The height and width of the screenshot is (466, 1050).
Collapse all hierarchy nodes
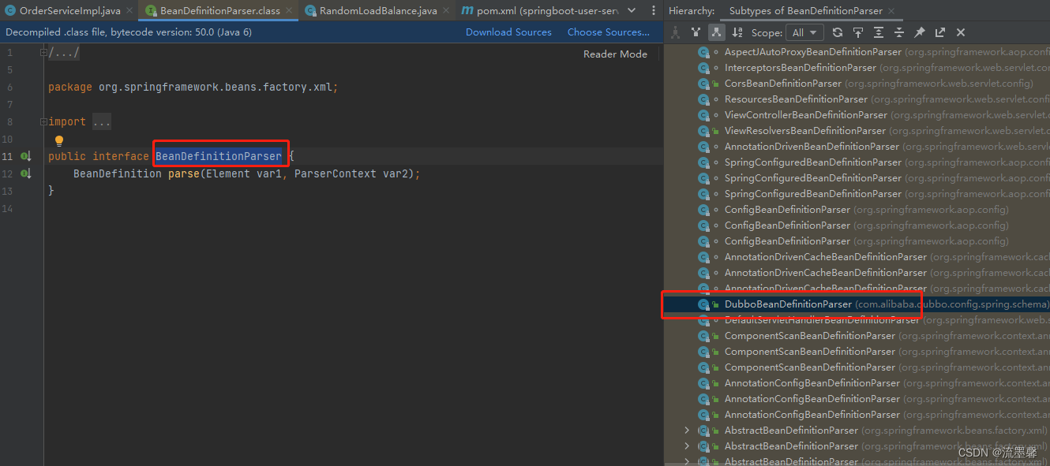pyautogui.click(x=899, y=32)
